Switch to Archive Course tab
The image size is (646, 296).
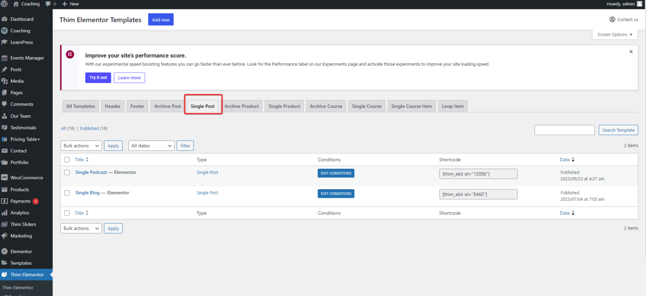(326, 106)
